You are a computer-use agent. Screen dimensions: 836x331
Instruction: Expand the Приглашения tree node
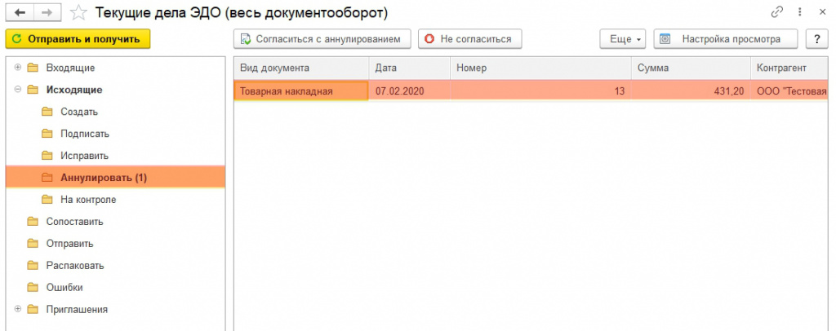click(x=18, y=310)
